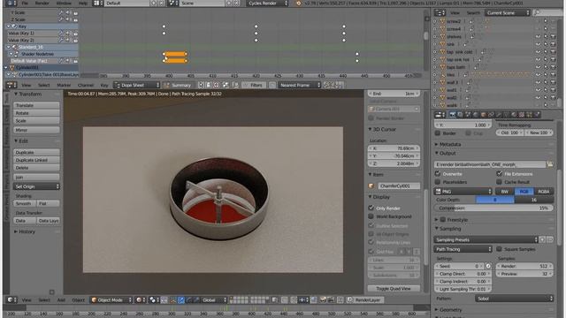Open the properties editor type icon

point(440,115)
